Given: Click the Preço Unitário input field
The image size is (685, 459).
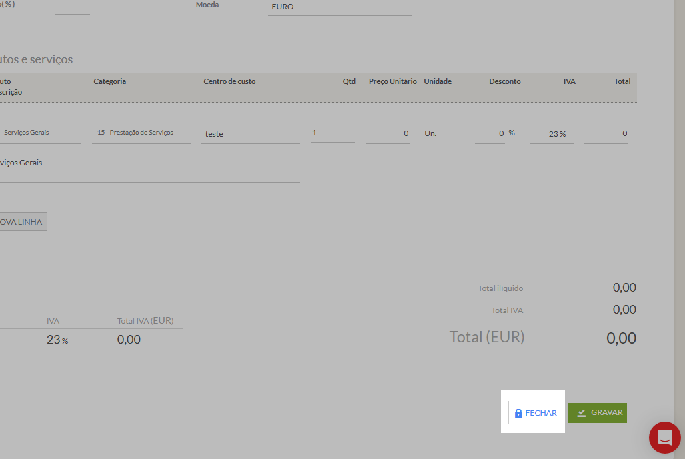Looking at the screenshot, I should (x=388, y=133).
